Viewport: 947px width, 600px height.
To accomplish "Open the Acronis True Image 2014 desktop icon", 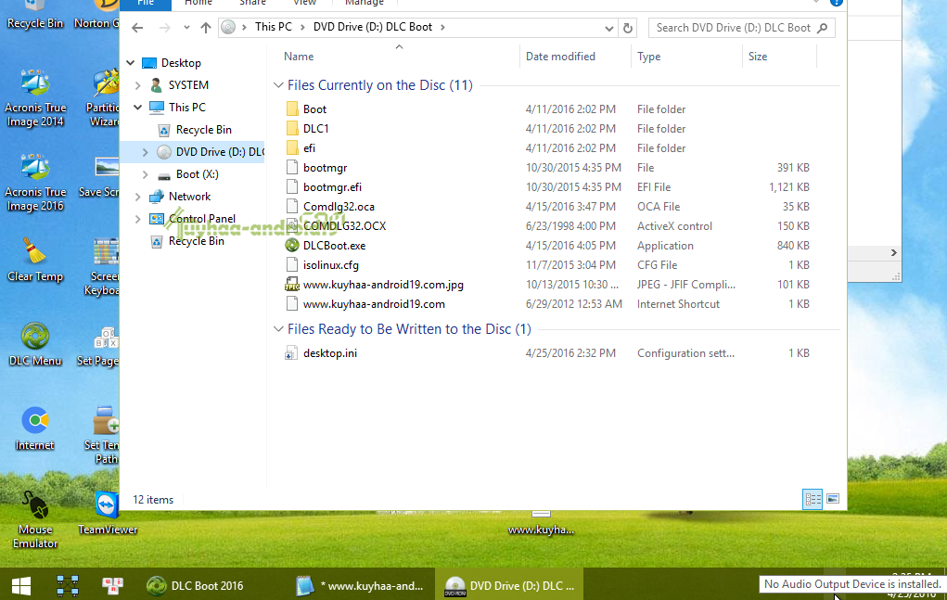I will [x=35, y=97].
